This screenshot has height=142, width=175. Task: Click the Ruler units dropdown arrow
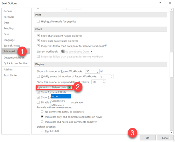click(x=70, y=87)
